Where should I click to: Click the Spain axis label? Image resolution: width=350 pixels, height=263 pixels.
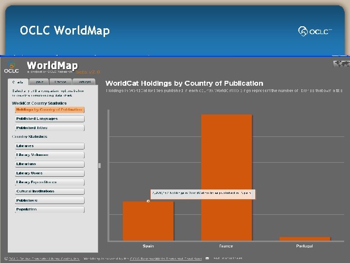(148, 246)
